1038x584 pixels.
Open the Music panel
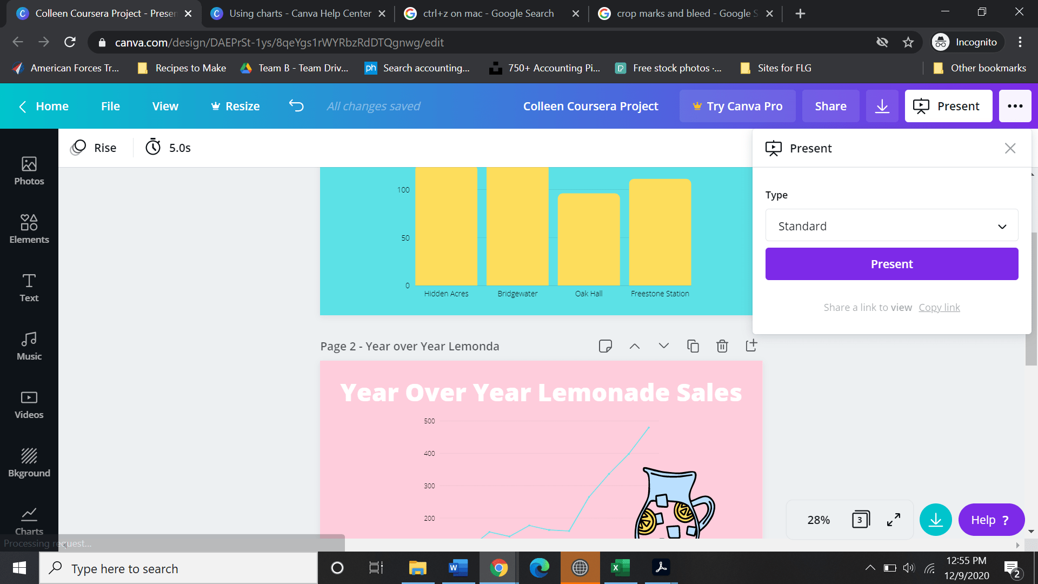29,346
